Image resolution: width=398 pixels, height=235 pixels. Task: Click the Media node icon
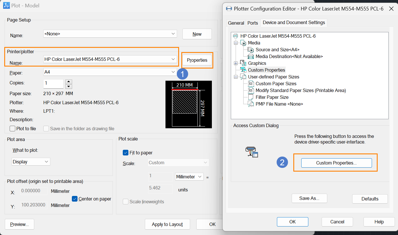point(243,43)
